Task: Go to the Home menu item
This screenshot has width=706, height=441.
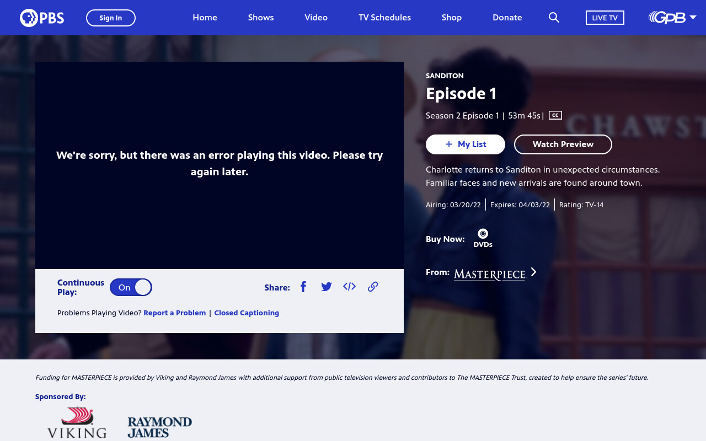Action: click(x=205, y=18)
